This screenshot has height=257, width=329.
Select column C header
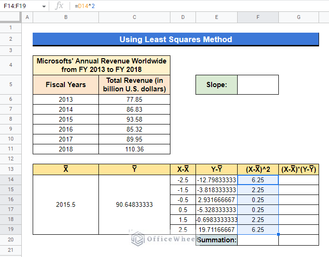point(134,17)
